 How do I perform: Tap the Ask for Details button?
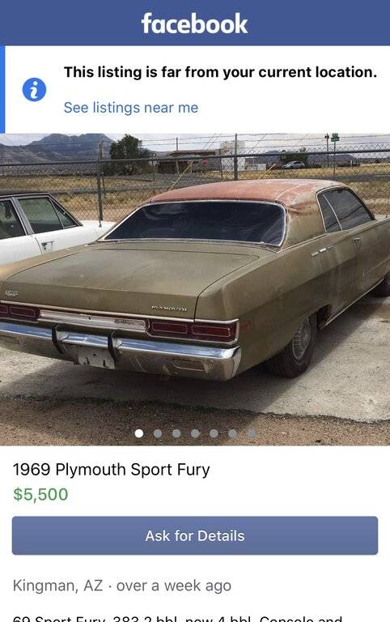click(x=195, y=535)
